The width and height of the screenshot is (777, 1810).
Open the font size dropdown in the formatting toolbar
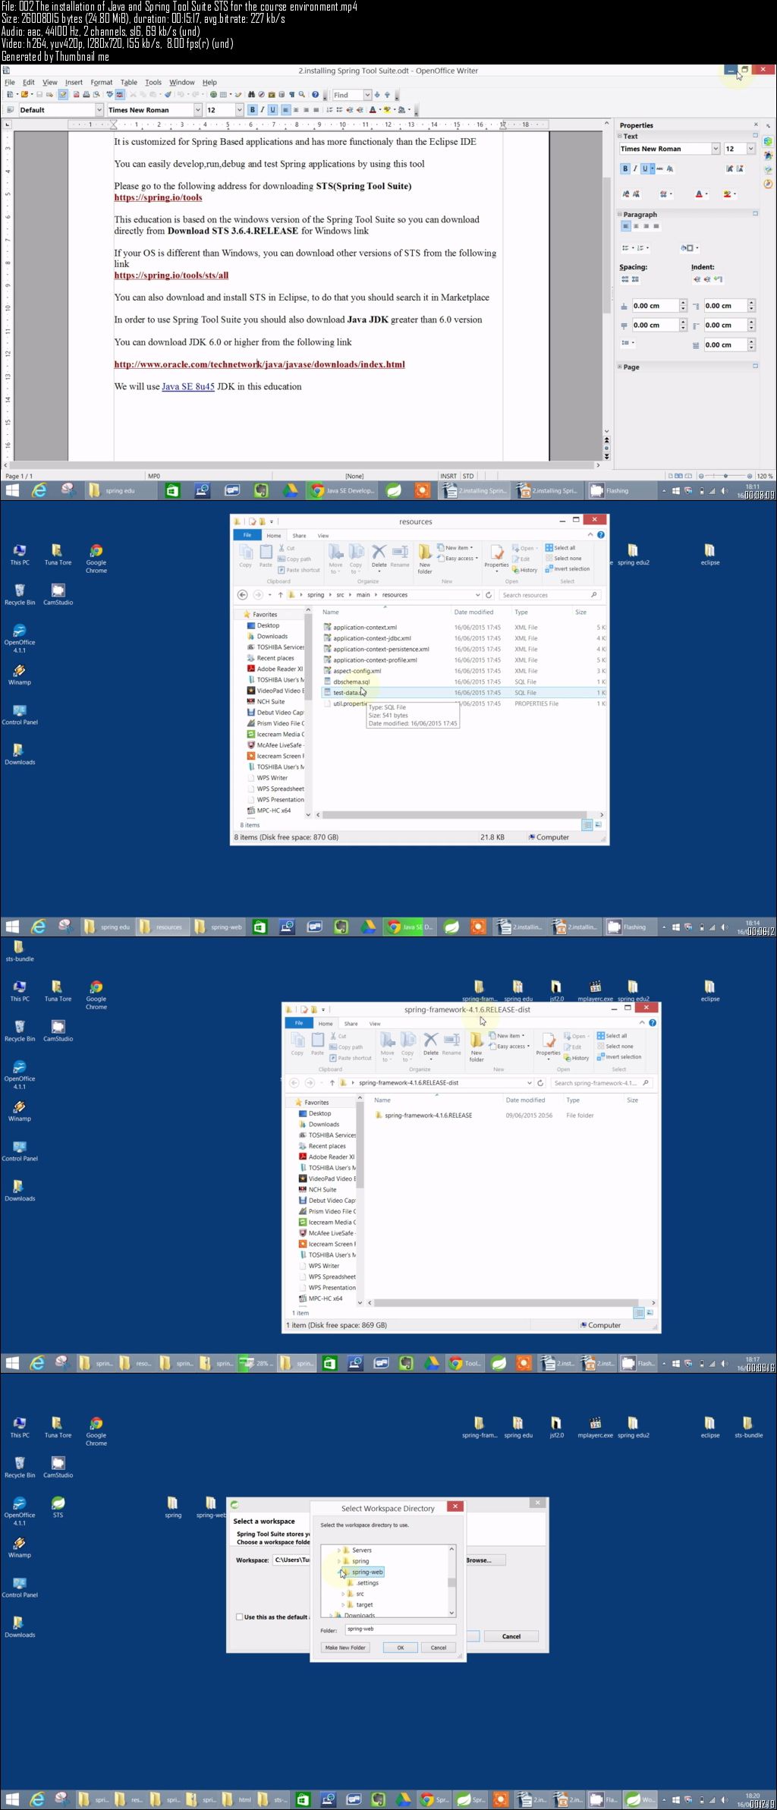[x=240, y=110]
